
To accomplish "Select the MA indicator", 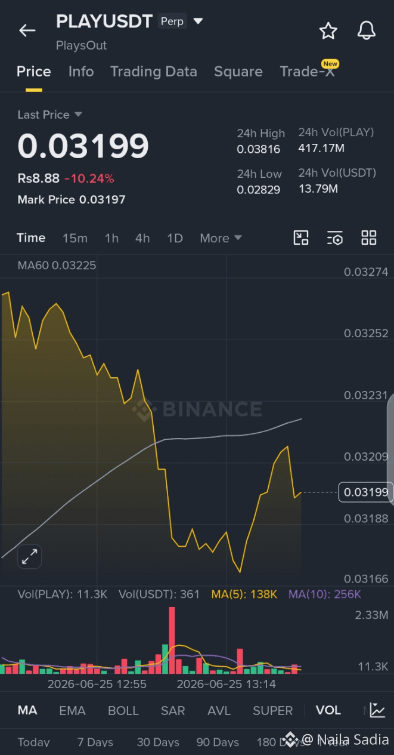I will [27, 710].
